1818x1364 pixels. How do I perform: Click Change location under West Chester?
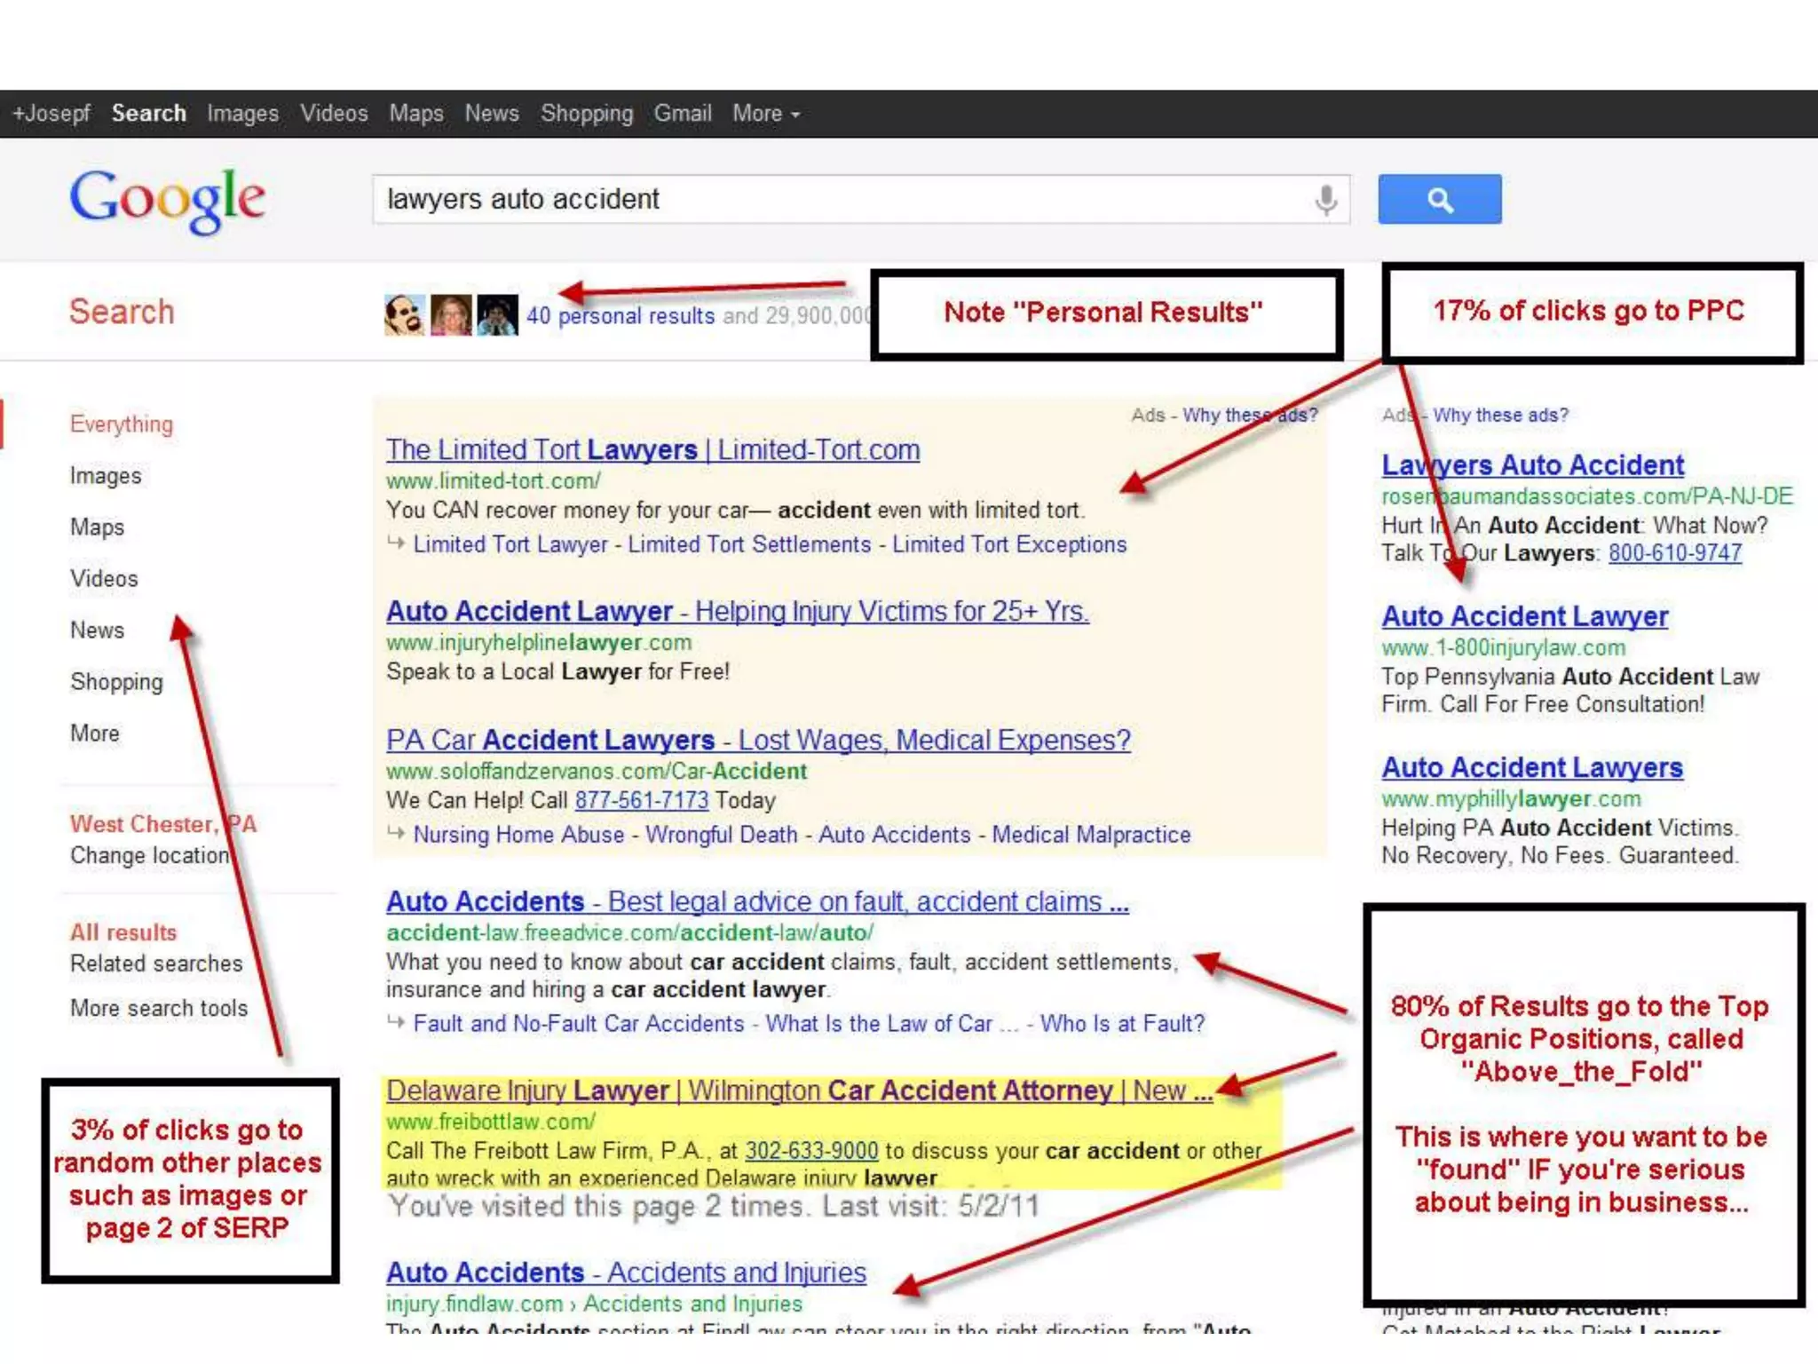click(149, 855)
